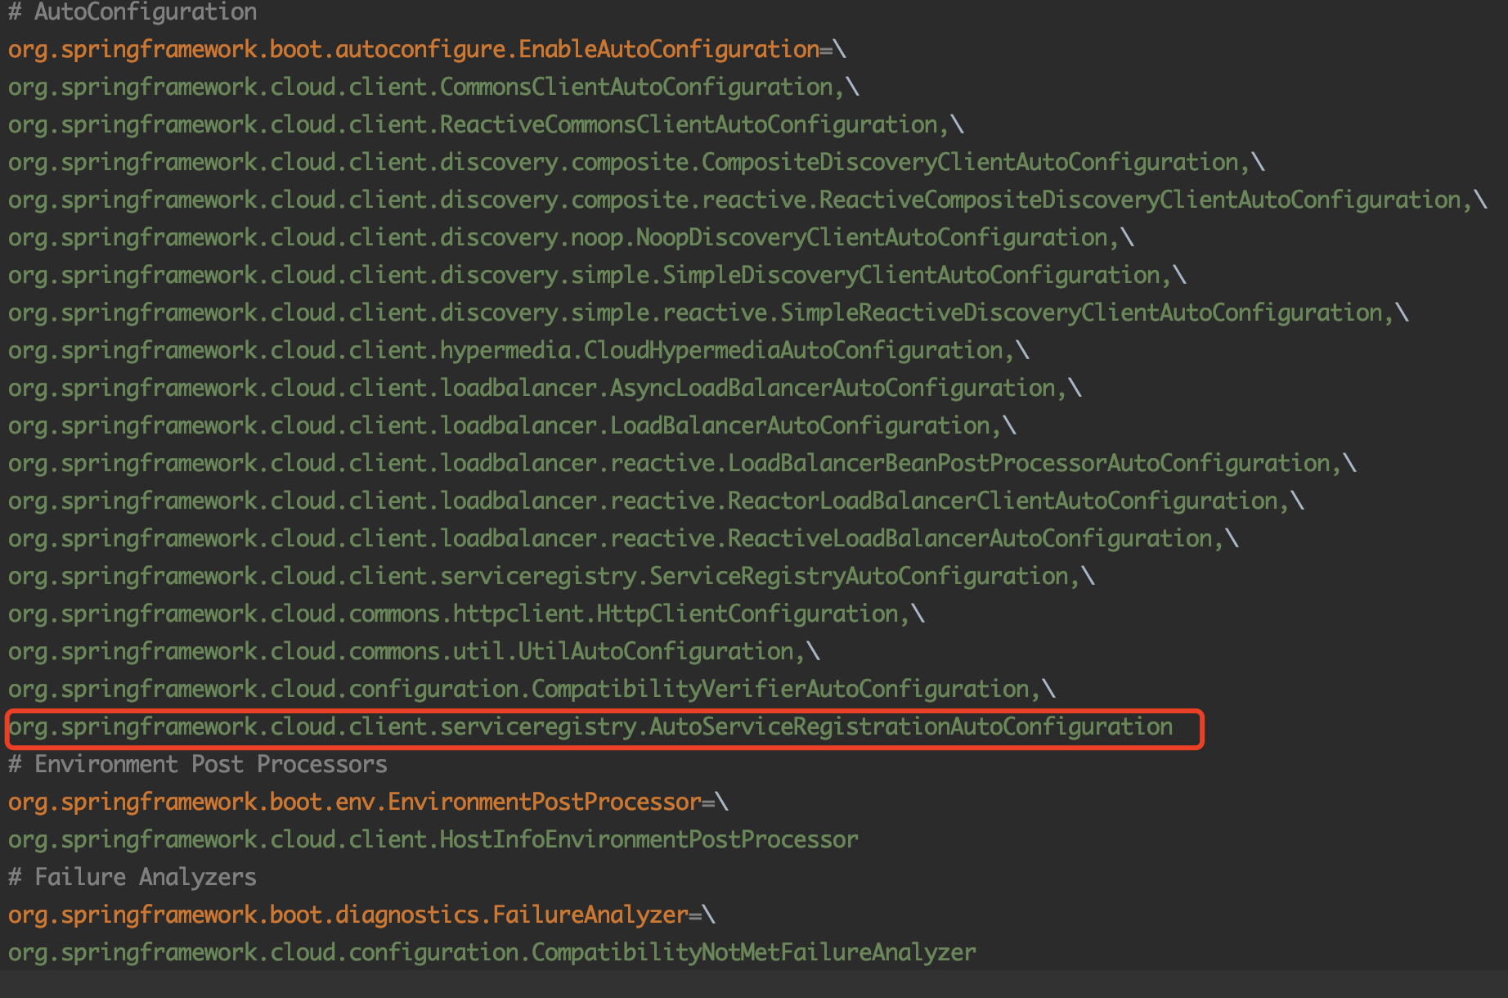Click the LoadBalancerBeanPostProcessorAutoConfiguration line
The height and width of the screenshot is (998, 1508).
(682, 464)
